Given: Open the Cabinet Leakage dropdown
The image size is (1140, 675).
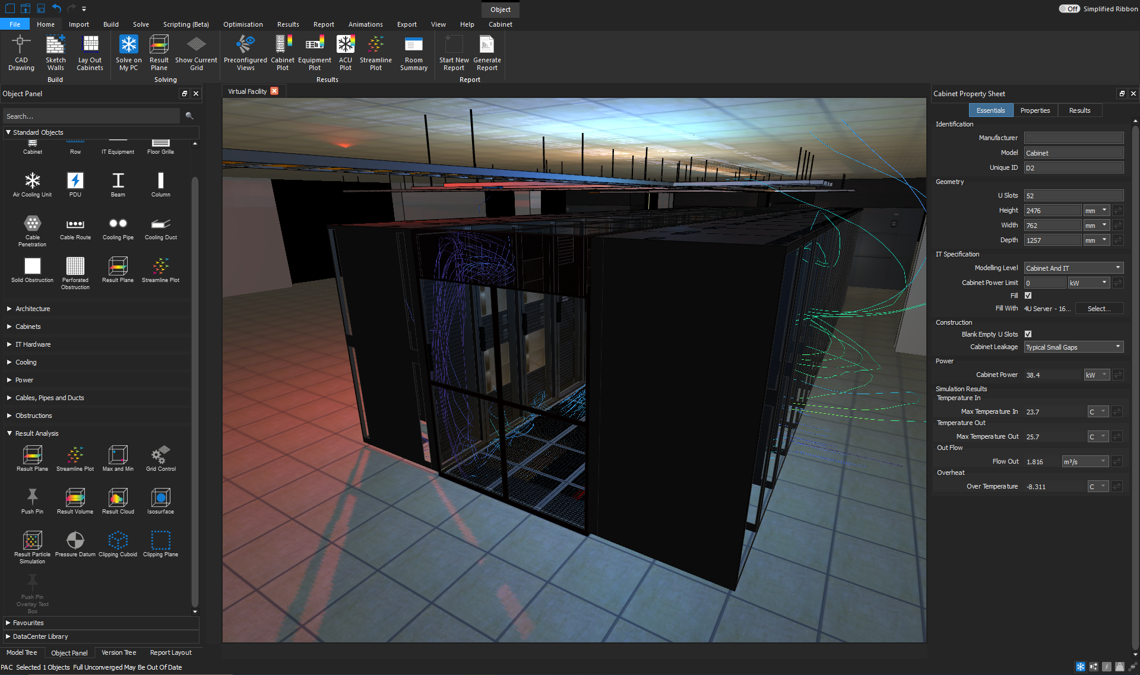Looking at the screenshot, I should click(x=1073, y=347).
